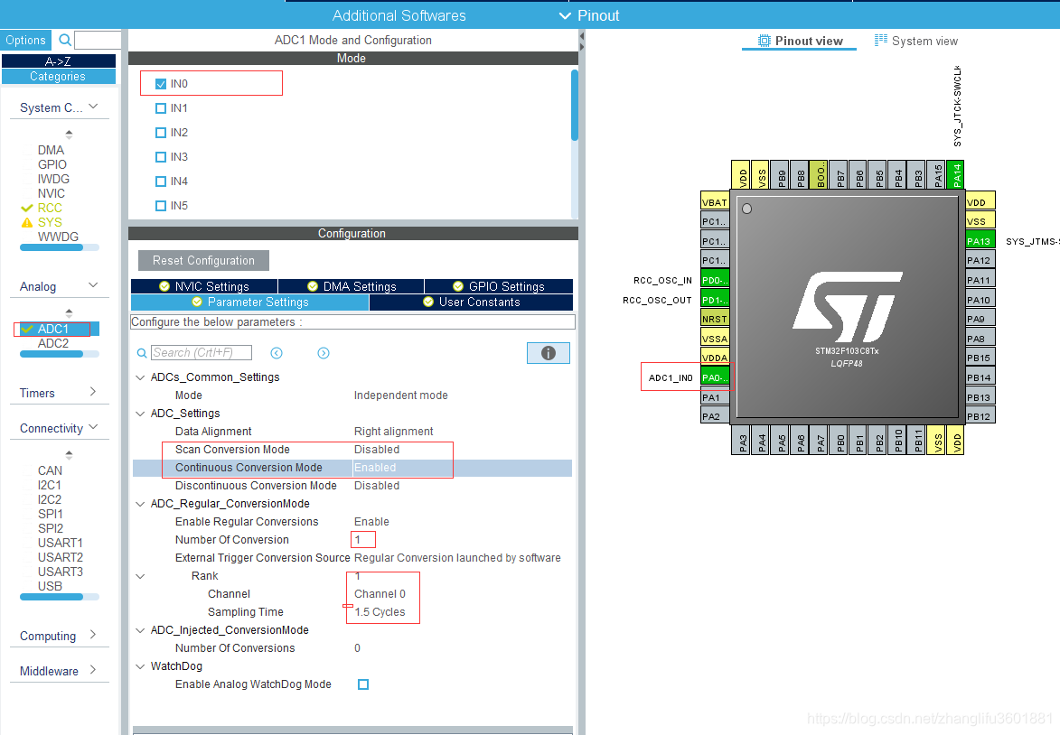
Task: Click the Options button
Action: click(25, 40)
